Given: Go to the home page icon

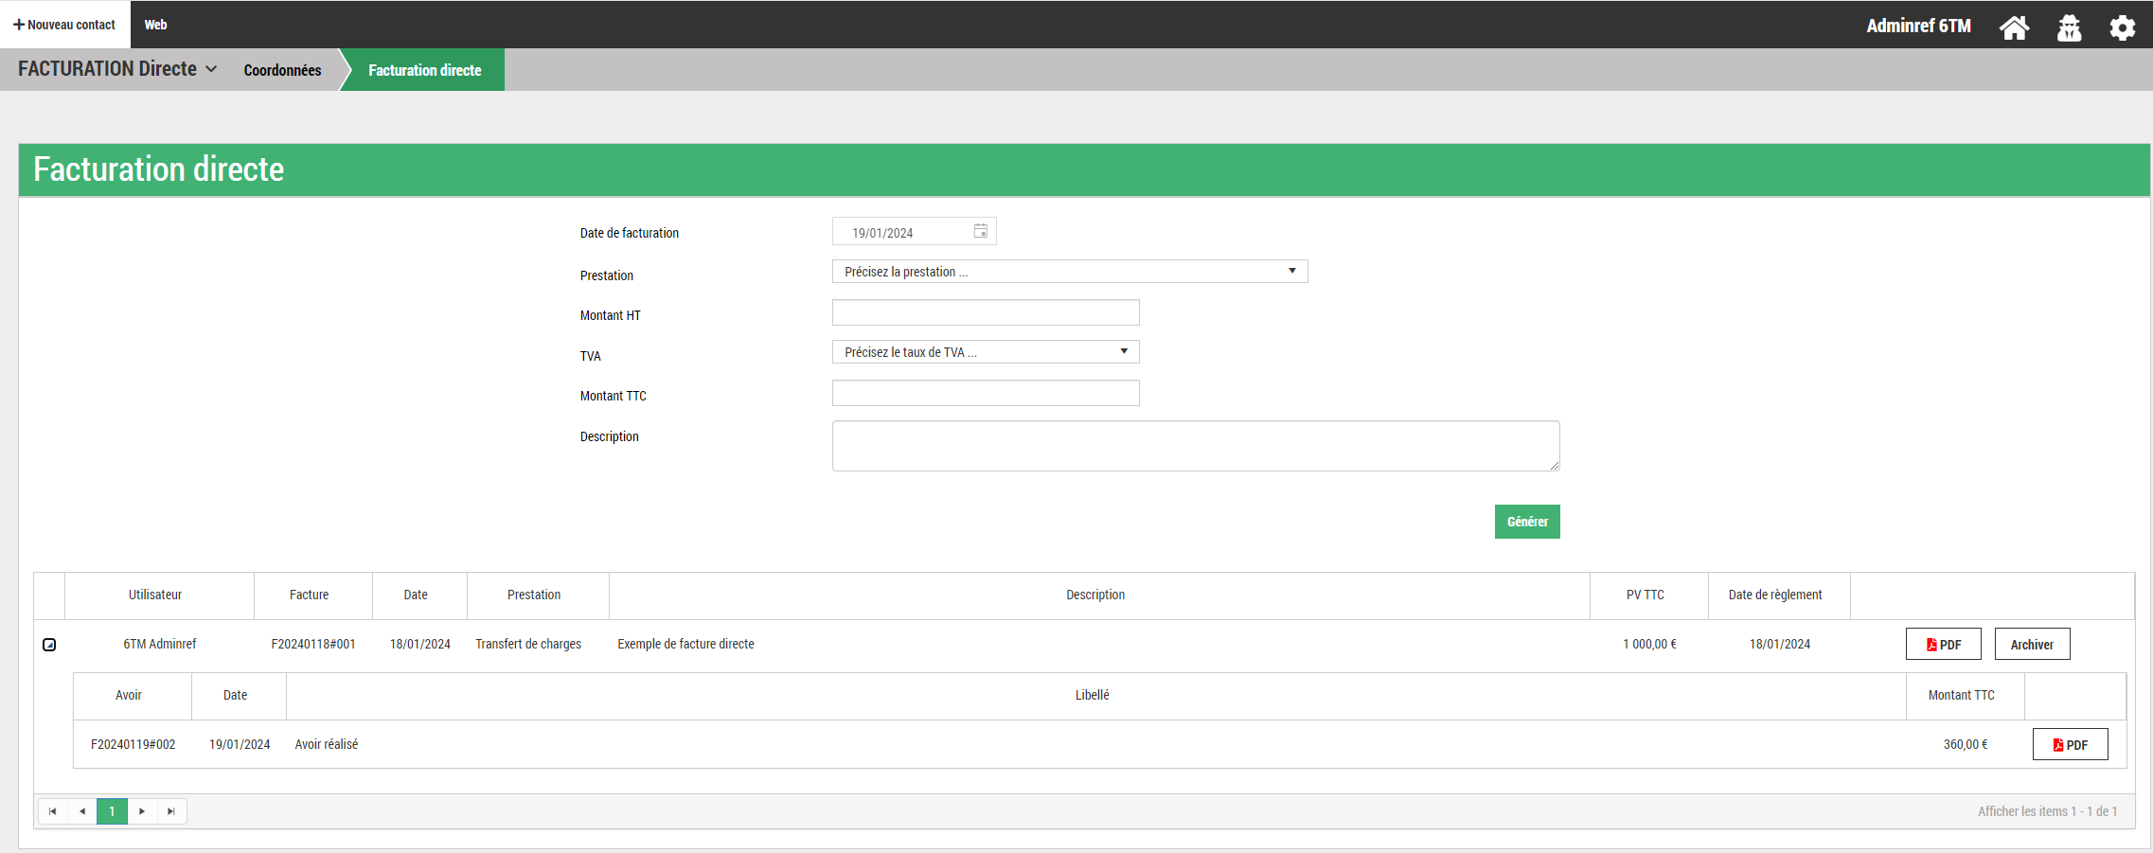Looking at the screenshot, I should click(x=2014, y=27).
